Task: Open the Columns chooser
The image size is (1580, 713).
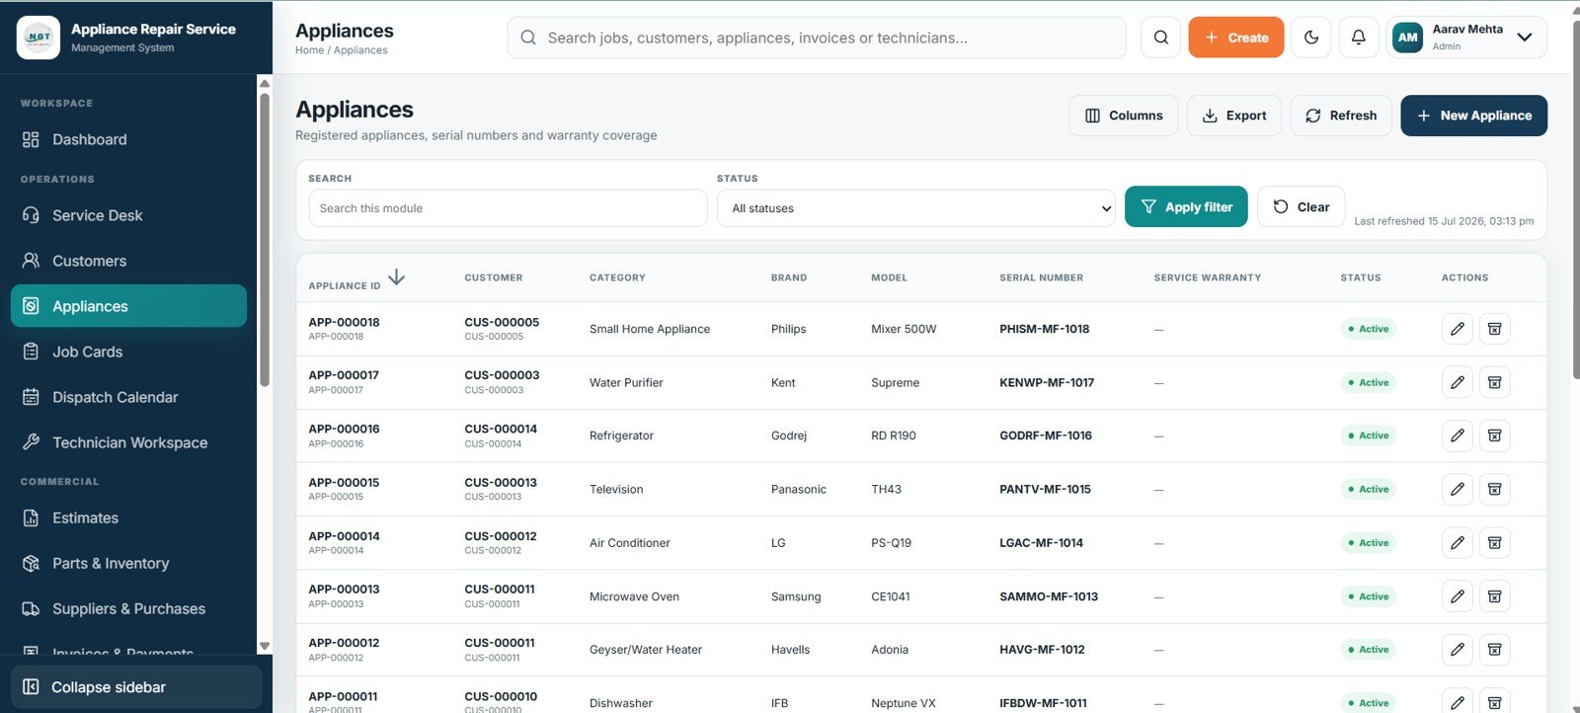Action: tap(1124, 116)
